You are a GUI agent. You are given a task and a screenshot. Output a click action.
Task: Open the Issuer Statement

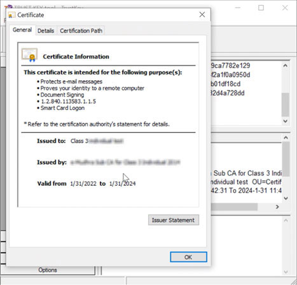coord(174,220)
